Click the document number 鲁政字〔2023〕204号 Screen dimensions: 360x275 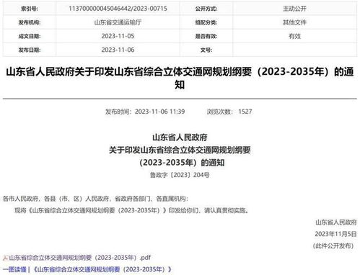point(180,175)
